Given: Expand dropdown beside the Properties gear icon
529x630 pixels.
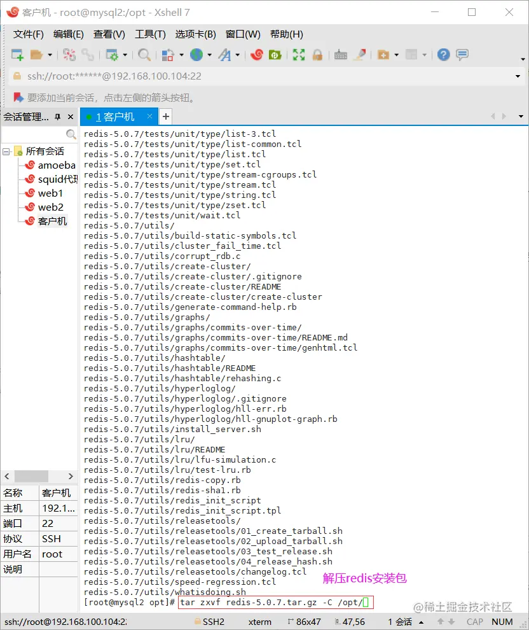Looking at the screenshot, I should 125,55.
